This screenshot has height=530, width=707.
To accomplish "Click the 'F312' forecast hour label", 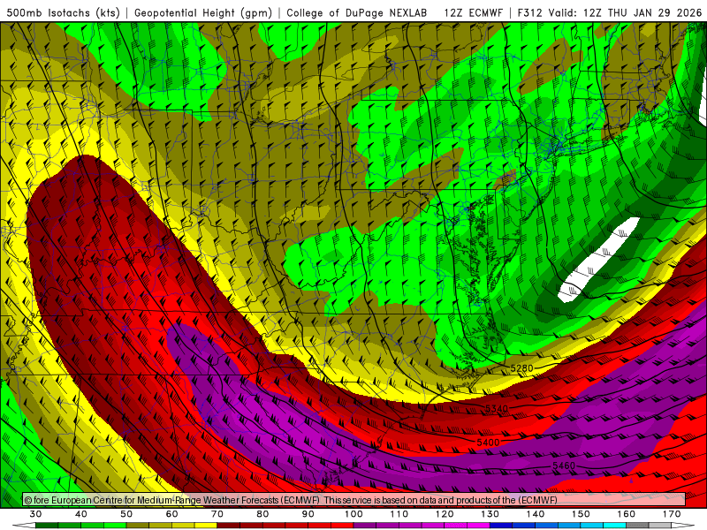I will pos(529,12).
